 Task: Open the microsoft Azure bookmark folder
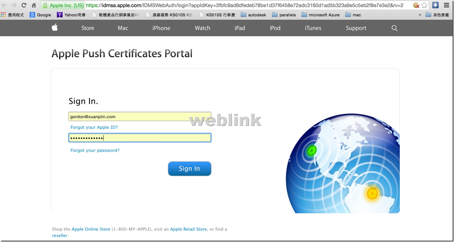(320, 15)
